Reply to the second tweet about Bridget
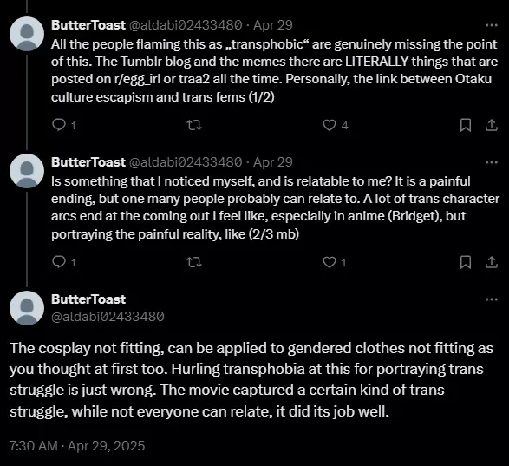 click(x=59, y=262)
